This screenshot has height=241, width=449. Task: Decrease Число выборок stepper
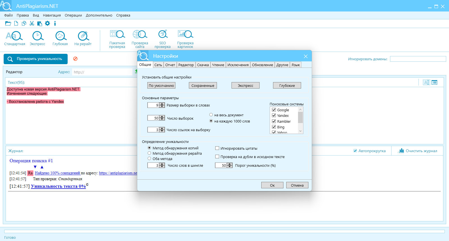(x=162, y=119)
